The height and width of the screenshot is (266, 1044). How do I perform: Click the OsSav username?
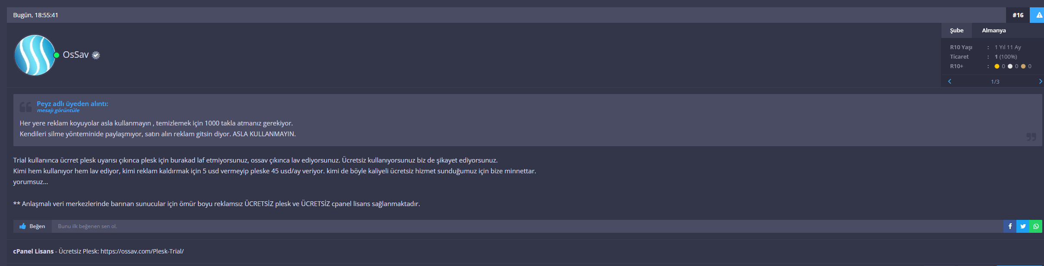coord(76,55)
